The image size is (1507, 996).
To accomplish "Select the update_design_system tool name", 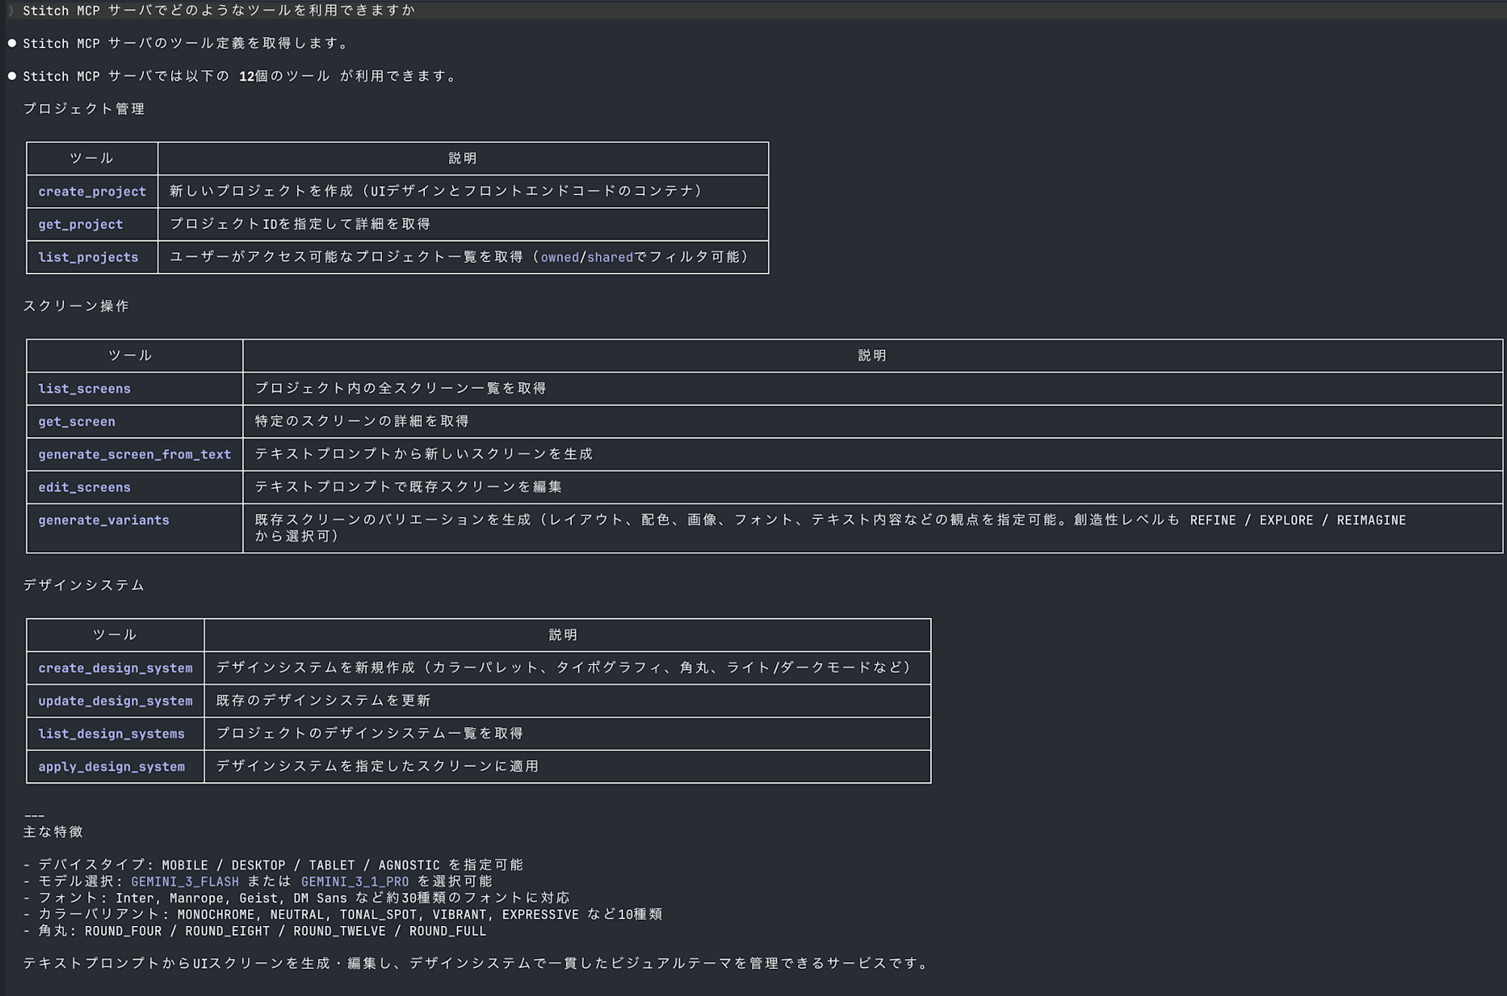I will click(115, 701).
